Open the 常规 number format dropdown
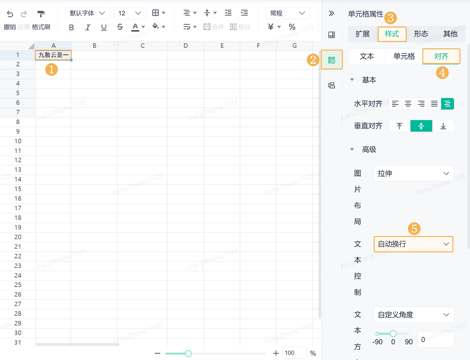Viewport: 470px width, 360px height. 288,13
